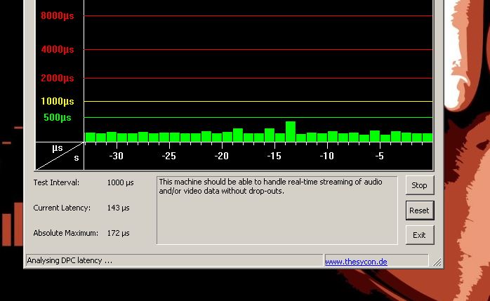
Task: Click the -20 time axis label
Action: pyautogui.click(x=222, y=156)
